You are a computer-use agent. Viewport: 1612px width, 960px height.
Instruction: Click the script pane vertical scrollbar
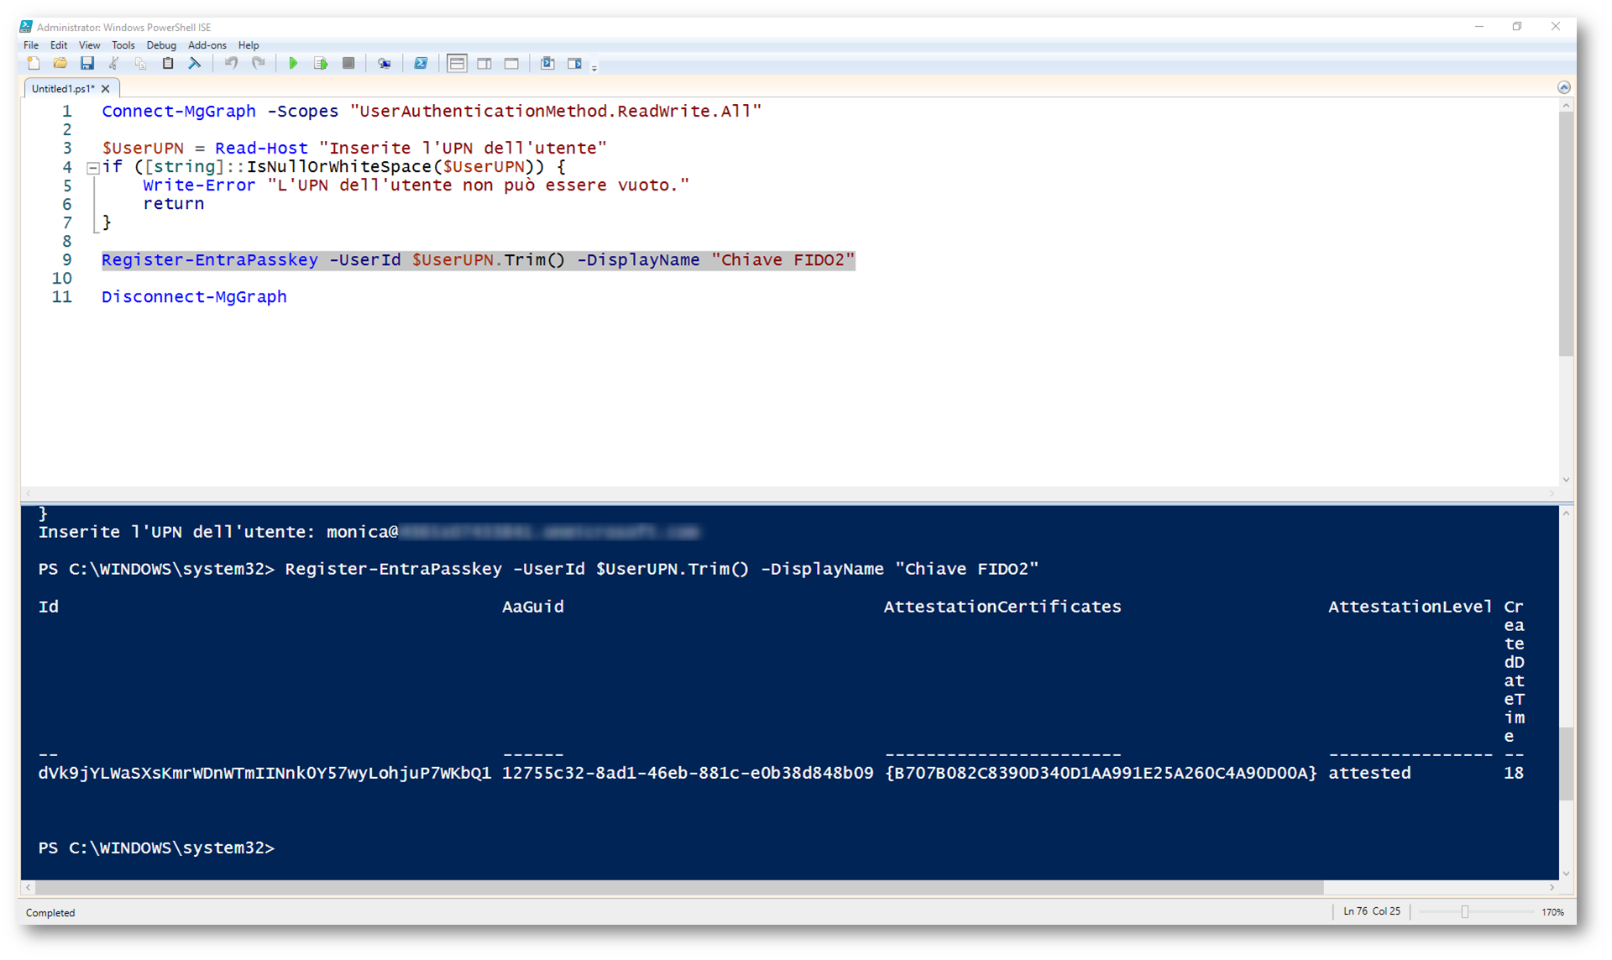tap(1566, 235)
